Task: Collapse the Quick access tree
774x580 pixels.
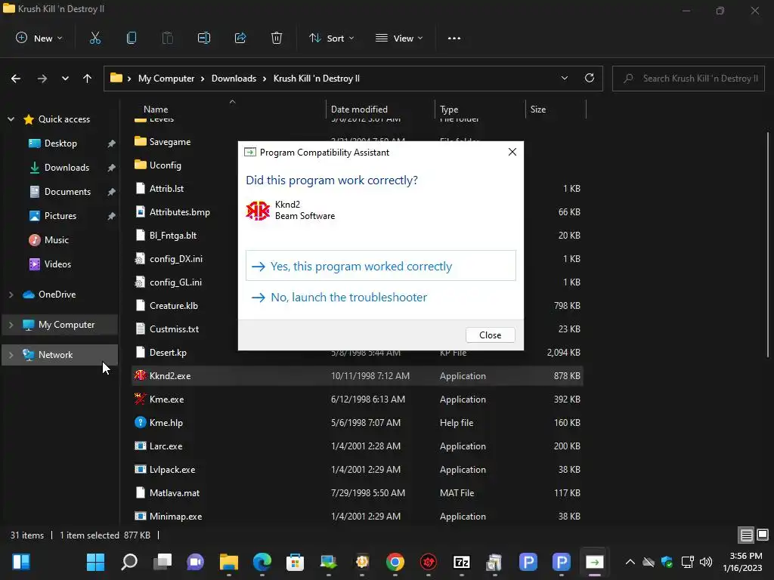Action: coord(11,119)
